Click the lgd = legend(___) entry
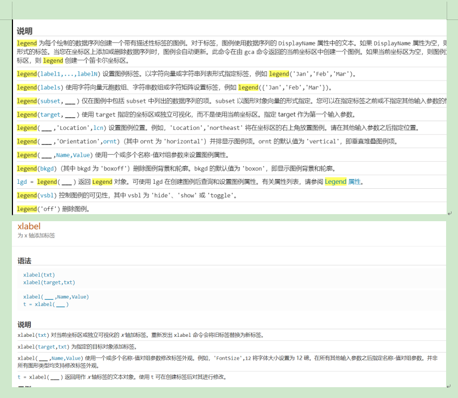458x398 pixels. 43,182
